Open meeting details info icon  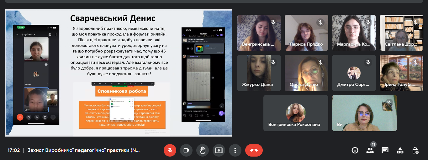(x=355, y=150)
